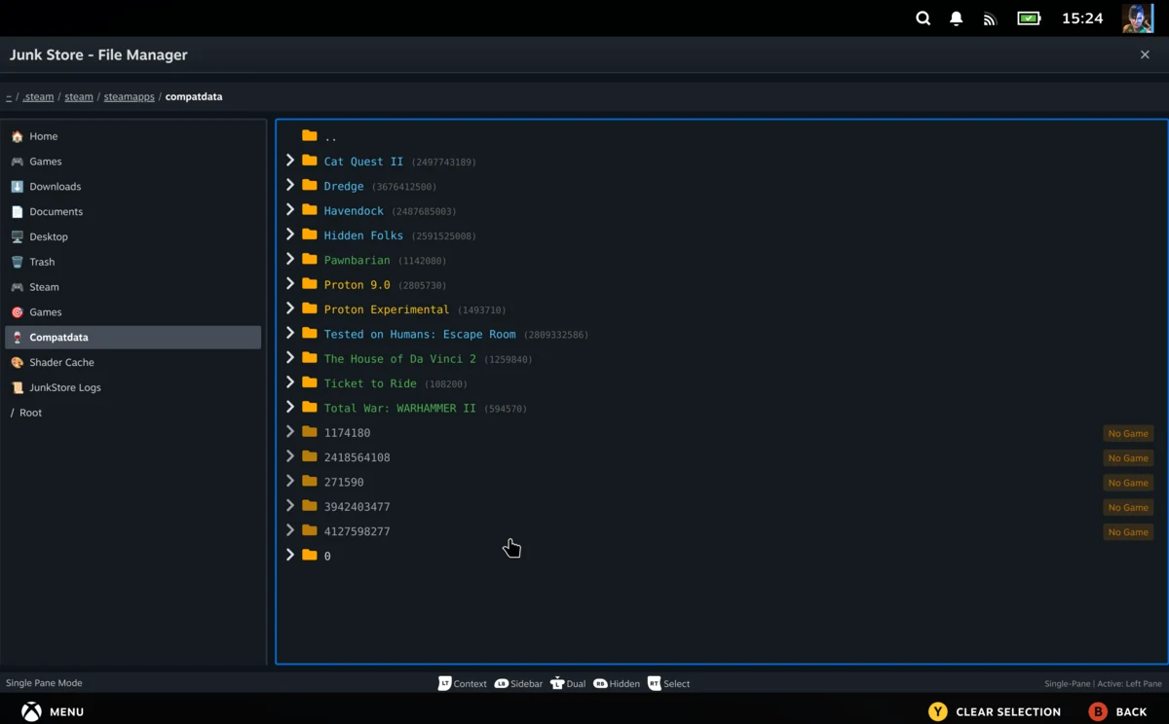Screen dimensions: 1169x724
Task: Expand the 2418564108 folder
Action: [290, 456]
